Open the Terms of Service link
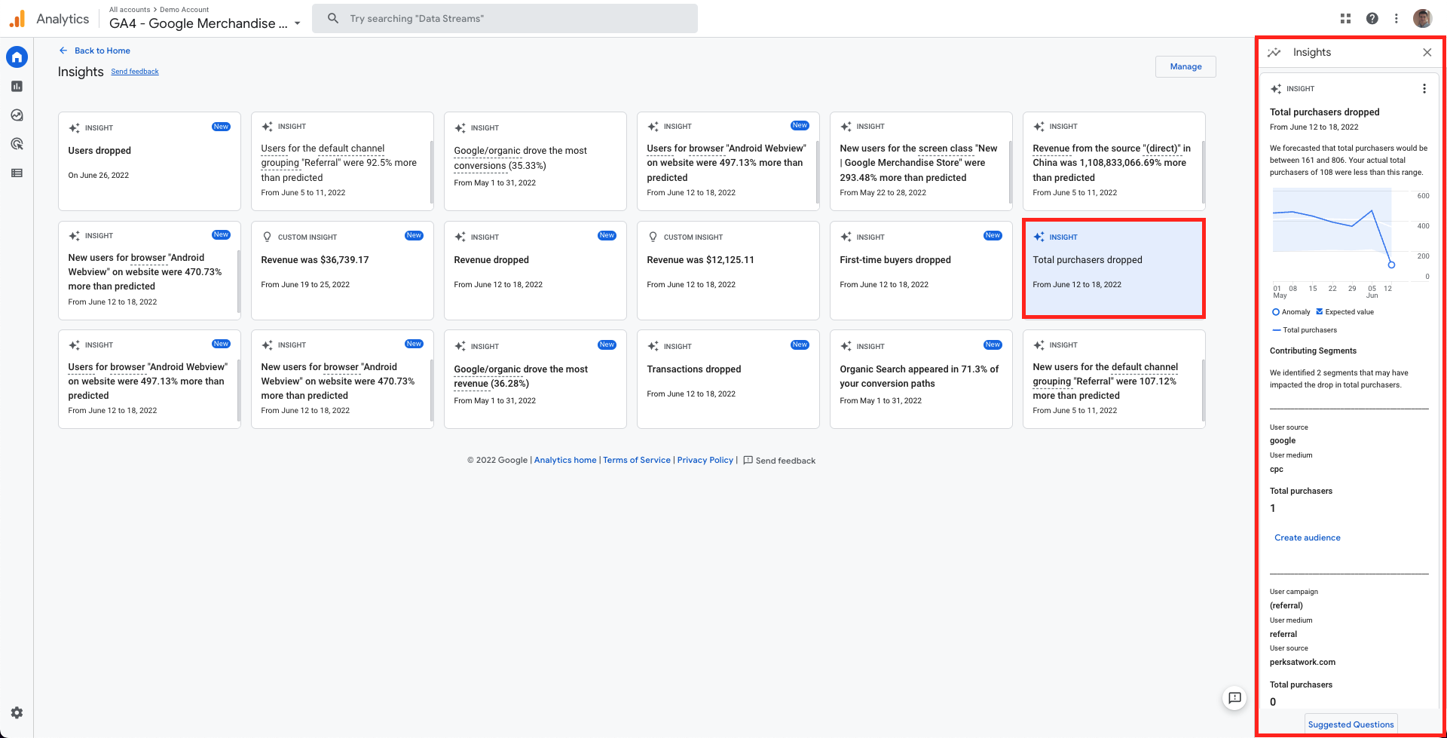 click(637, 460)
